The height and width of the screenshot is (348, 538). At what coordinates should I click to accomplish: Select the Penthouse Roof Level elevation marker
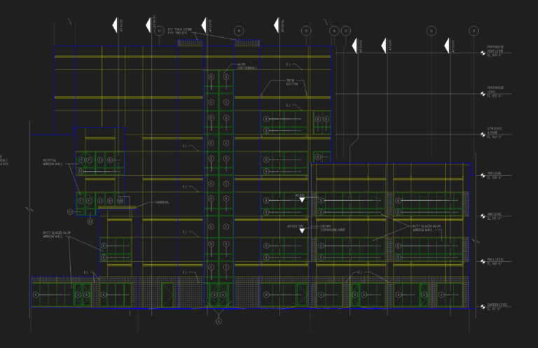click(483, 53)
